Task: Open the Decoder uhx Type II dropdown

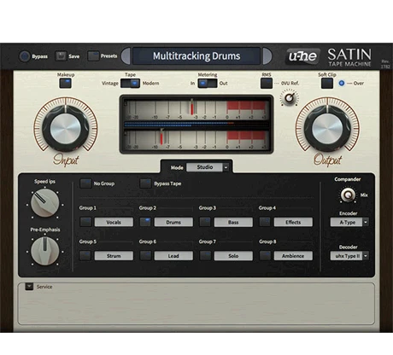Action: click(349, 256)
